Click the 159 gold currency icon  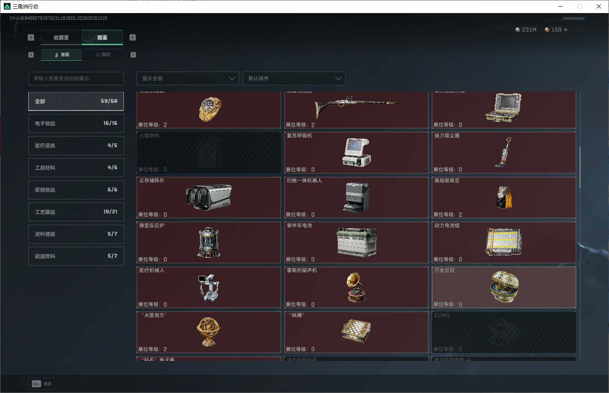pos(547,30)
